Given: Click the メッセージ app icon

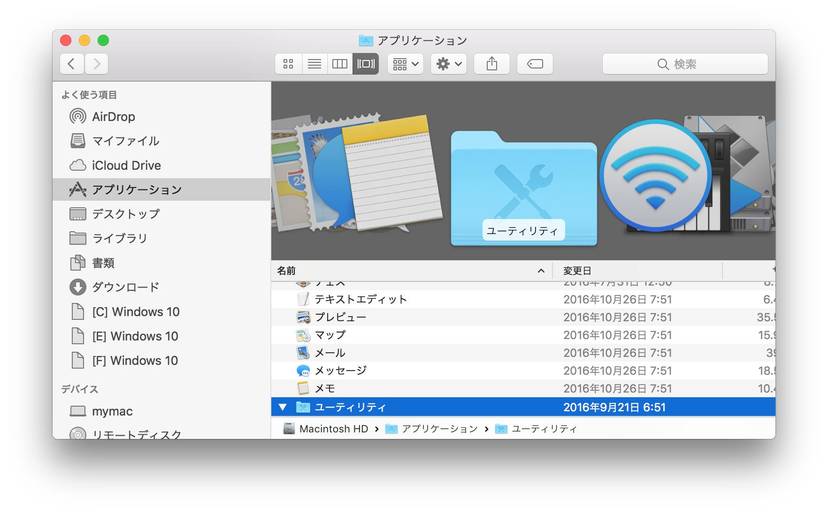Looking at the screenshot, I should pyautogui.click(x=303, y=370).
